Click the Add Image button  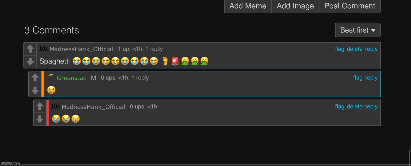click(295, 6)
